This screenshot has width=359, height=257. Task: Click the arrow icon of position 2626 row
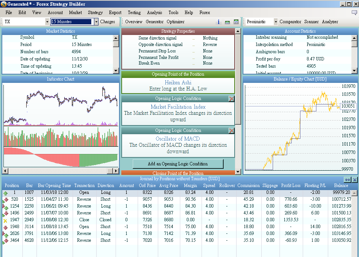point(5,234)
